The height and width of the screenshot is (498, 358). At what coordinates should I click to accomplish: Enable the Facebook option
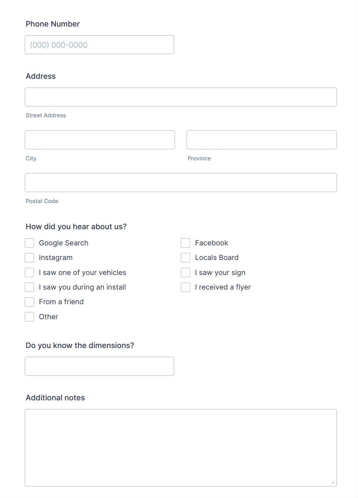click(x=186, y=243)
